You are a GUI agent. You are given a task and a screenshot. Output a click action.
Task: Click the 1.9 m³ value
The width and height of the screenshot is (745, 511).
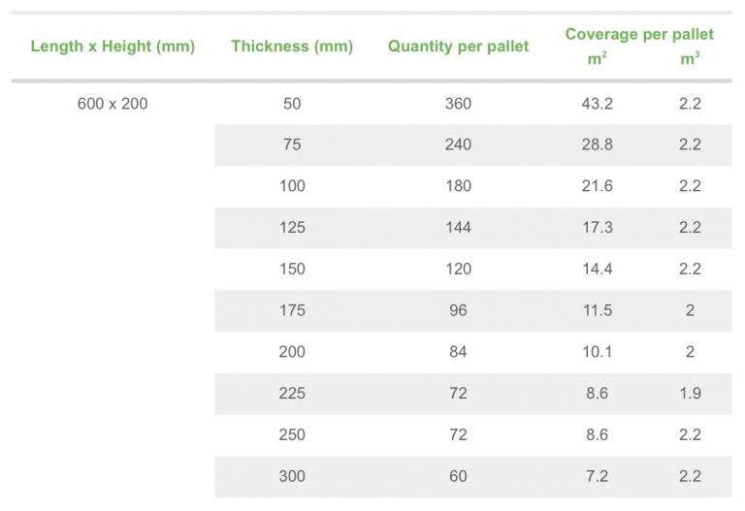[690, 394]
